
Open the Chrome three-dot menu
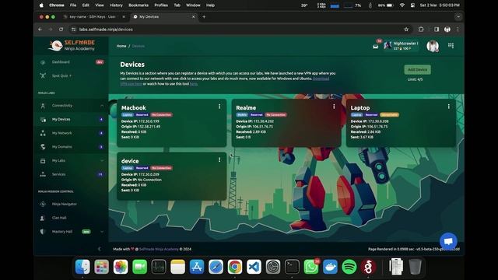[x=458, y=30]
